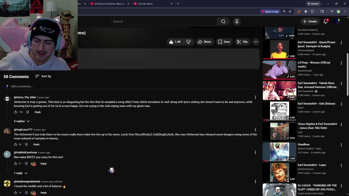349x196 pixels.
Task: Click the orange extension icon
Action: point(299,11)
